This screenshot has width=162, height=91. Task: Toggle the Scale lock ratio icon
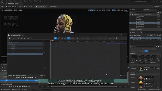[x=137, y=60]
